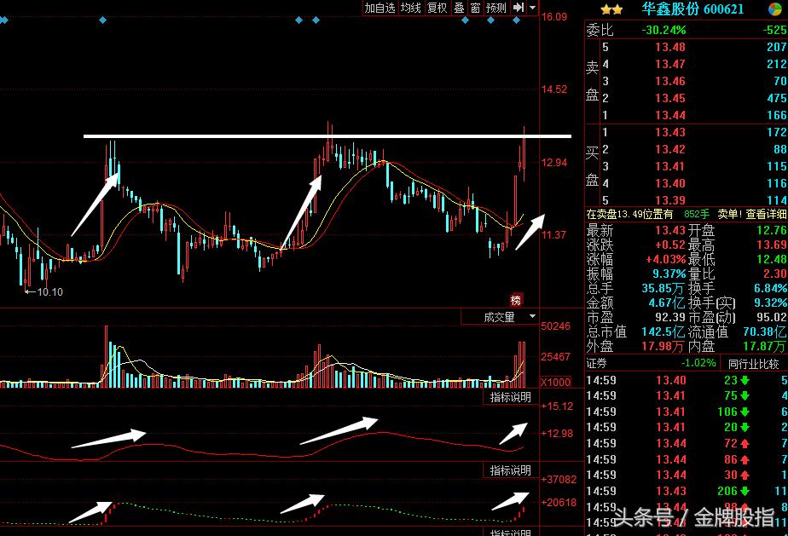Click the 华鑫股份 600621 stock title
788x536 pixels.
pyautogui.click(x=692, y=9)
